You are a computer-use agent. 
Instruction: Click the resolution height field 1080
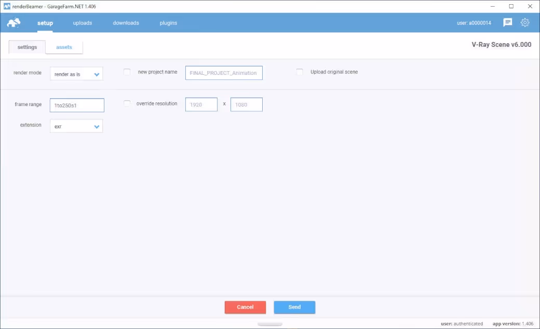pos(247,104)
